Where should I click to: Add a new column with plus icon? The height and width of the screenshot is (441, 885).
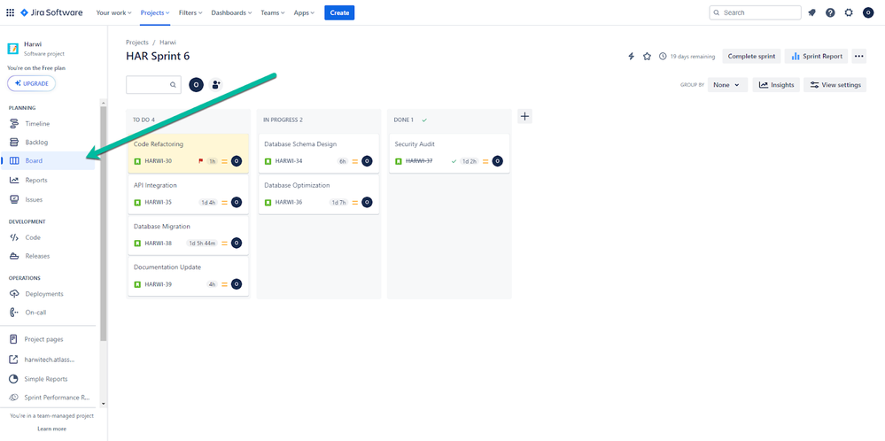(x=524, y=116)
